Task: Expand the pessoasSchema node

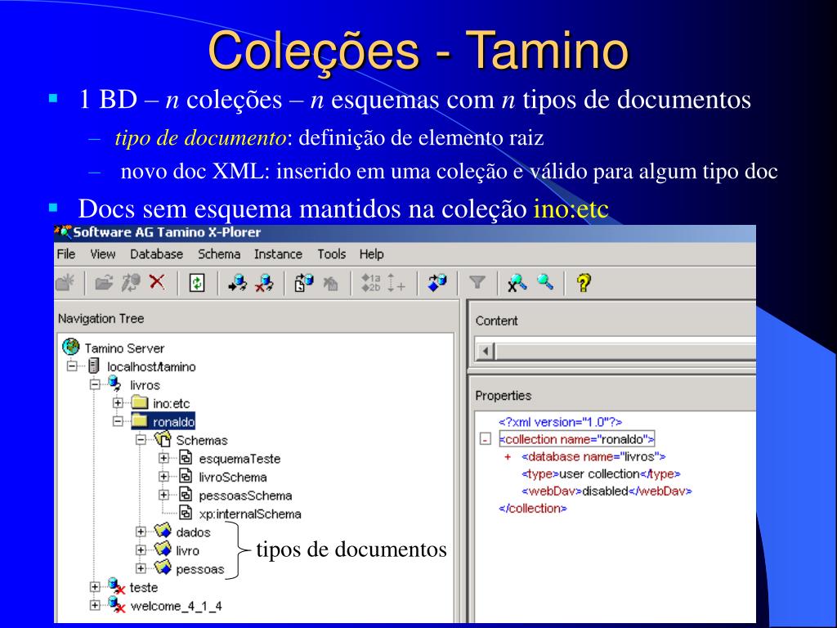Action: 163,495
